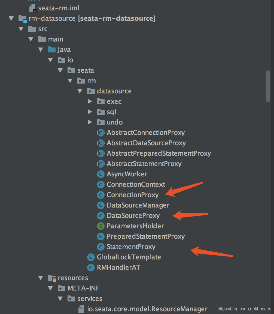The image size is (274, 314).
Task: Click the io.seata.core.model.ResourceManager file icon
Action: coord(81,309)
